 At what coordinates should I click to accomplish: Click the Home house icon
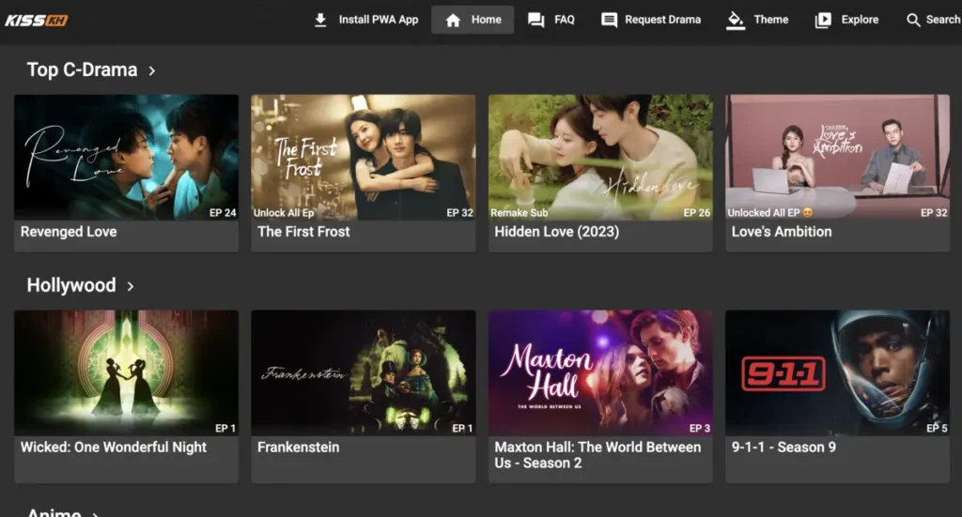tap(453, 20)
